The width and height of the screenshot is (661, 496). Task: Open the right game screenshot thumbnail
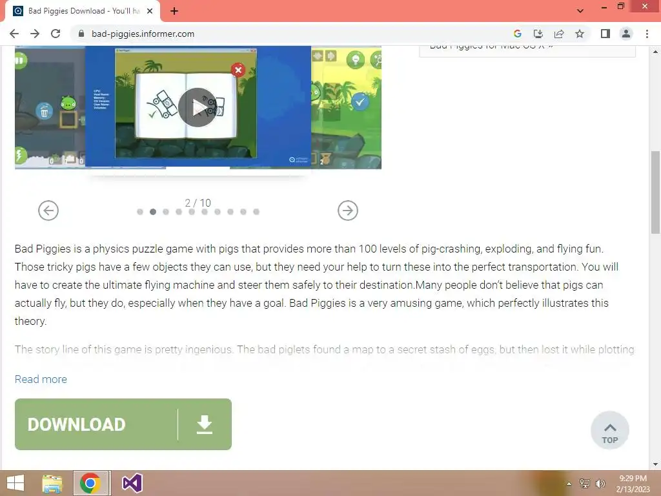(x=347, y=108)
